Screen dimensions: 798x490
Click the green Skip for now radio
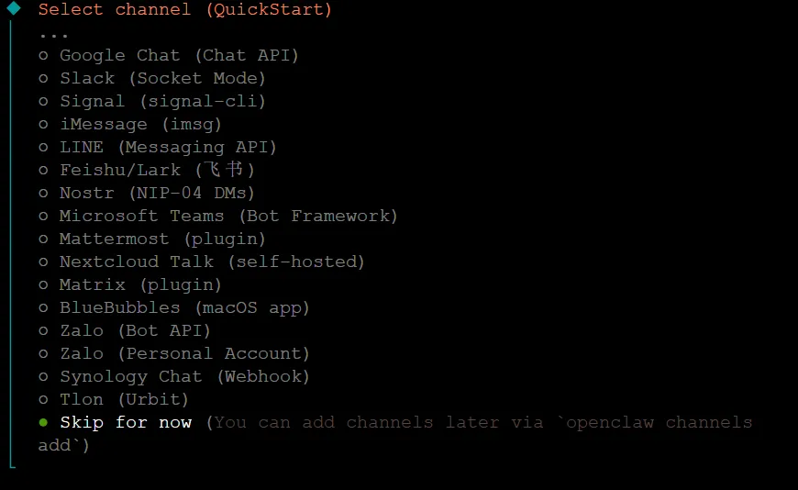(43, 423)
